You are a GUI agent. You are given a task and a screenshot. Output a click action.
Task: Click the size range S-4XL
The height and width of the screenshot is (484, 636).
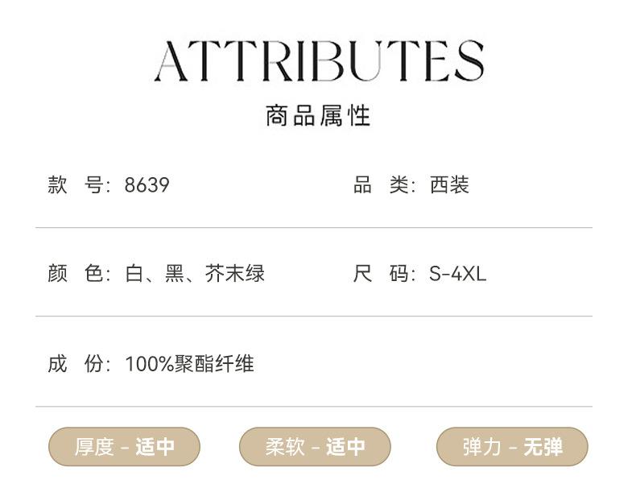point(457,274)
